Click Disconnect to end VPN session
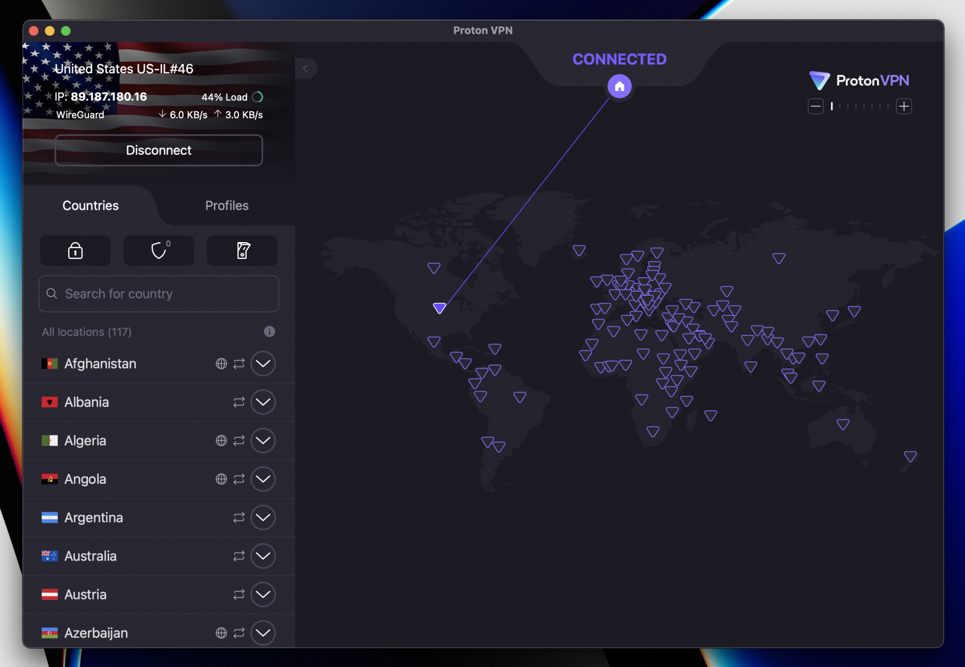This screenshot has height=667, width=965. 158,150
